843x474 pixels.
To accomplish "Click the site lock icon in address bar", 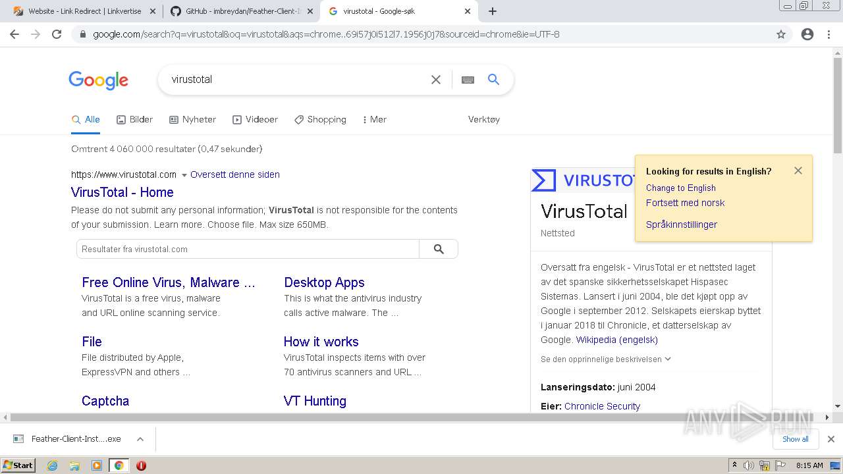I will click(82, 34).
